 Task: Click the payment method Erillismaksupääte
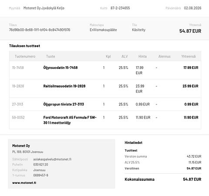[103, 30]
